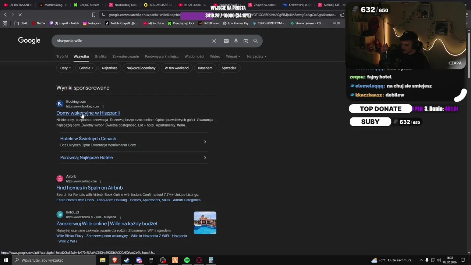Open Epic Games Pay bookmark
This screenshot has height=265, width=471.
click(x=235, y=23)
